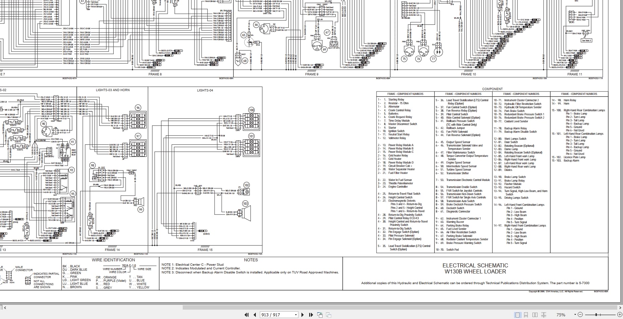
Task: Click the FRAME 10 label
Action: point(468,74)
